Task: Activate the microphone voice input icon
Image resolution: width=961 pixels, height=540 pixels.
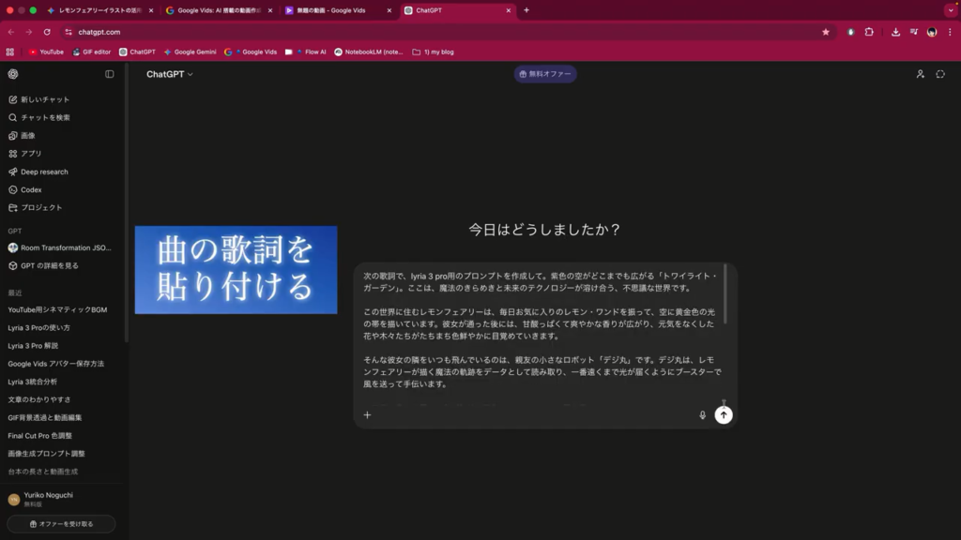Action: 702,414
